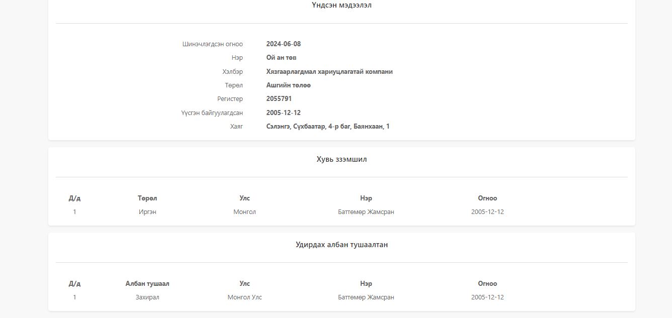
Task: Click the Хувь эзэмшил section heading
Action: pyautogui.click(x=342, y=160)
